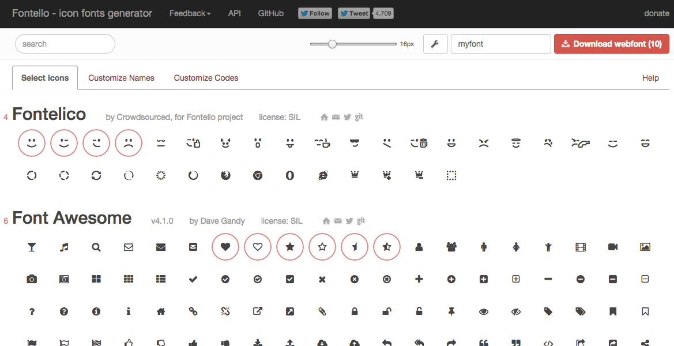Viewport: 674px width, 346px height.
Task: Click the Download webfont button
Action: tap(611, 43)
